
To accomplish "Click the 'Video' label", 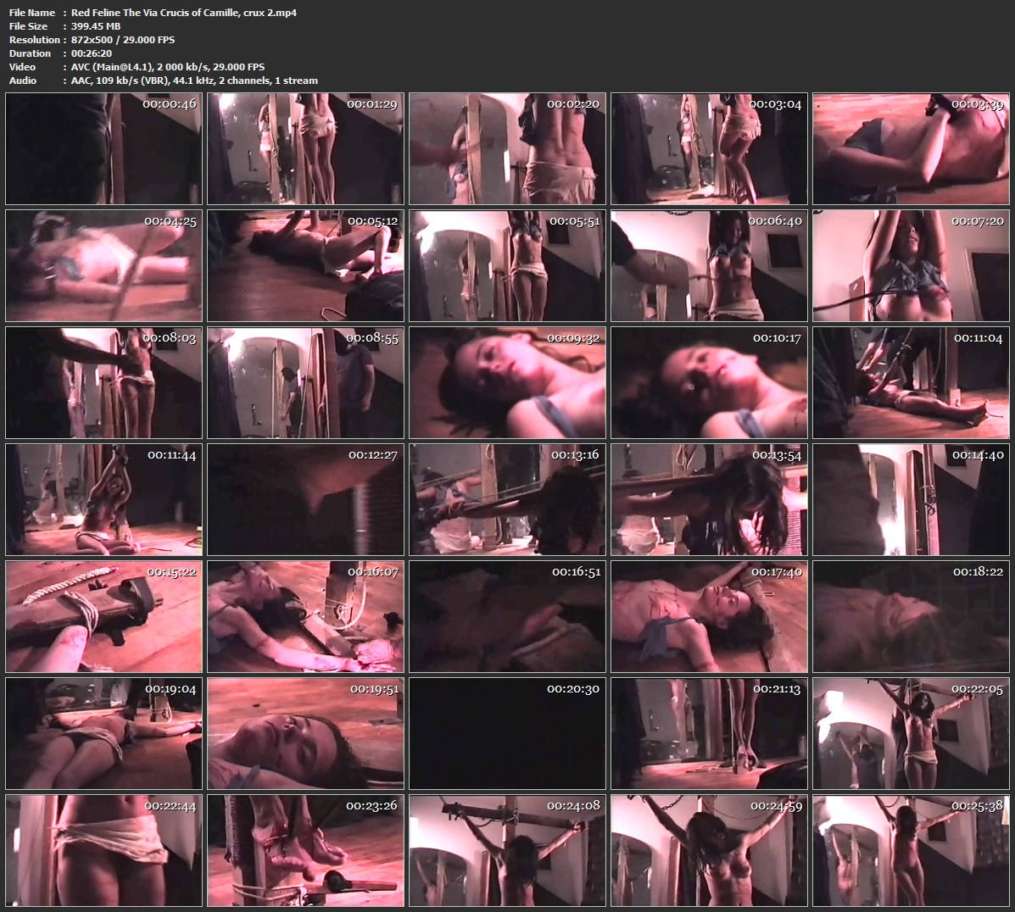I will 22,67.
